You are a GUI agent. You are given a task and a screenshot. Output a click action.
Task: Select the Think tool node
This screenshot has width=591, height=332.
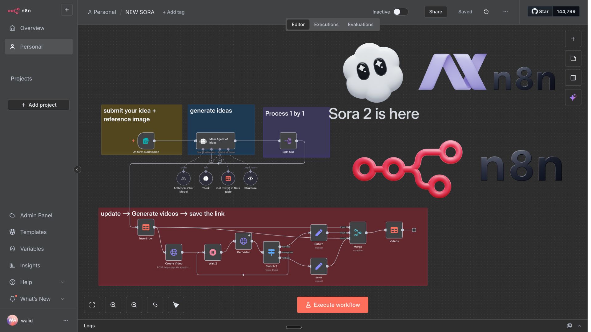pyautogui.click(x=206, y=179)
